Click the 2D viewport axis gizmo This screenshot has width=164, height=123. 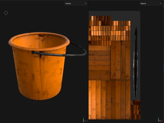click(160, 119)
